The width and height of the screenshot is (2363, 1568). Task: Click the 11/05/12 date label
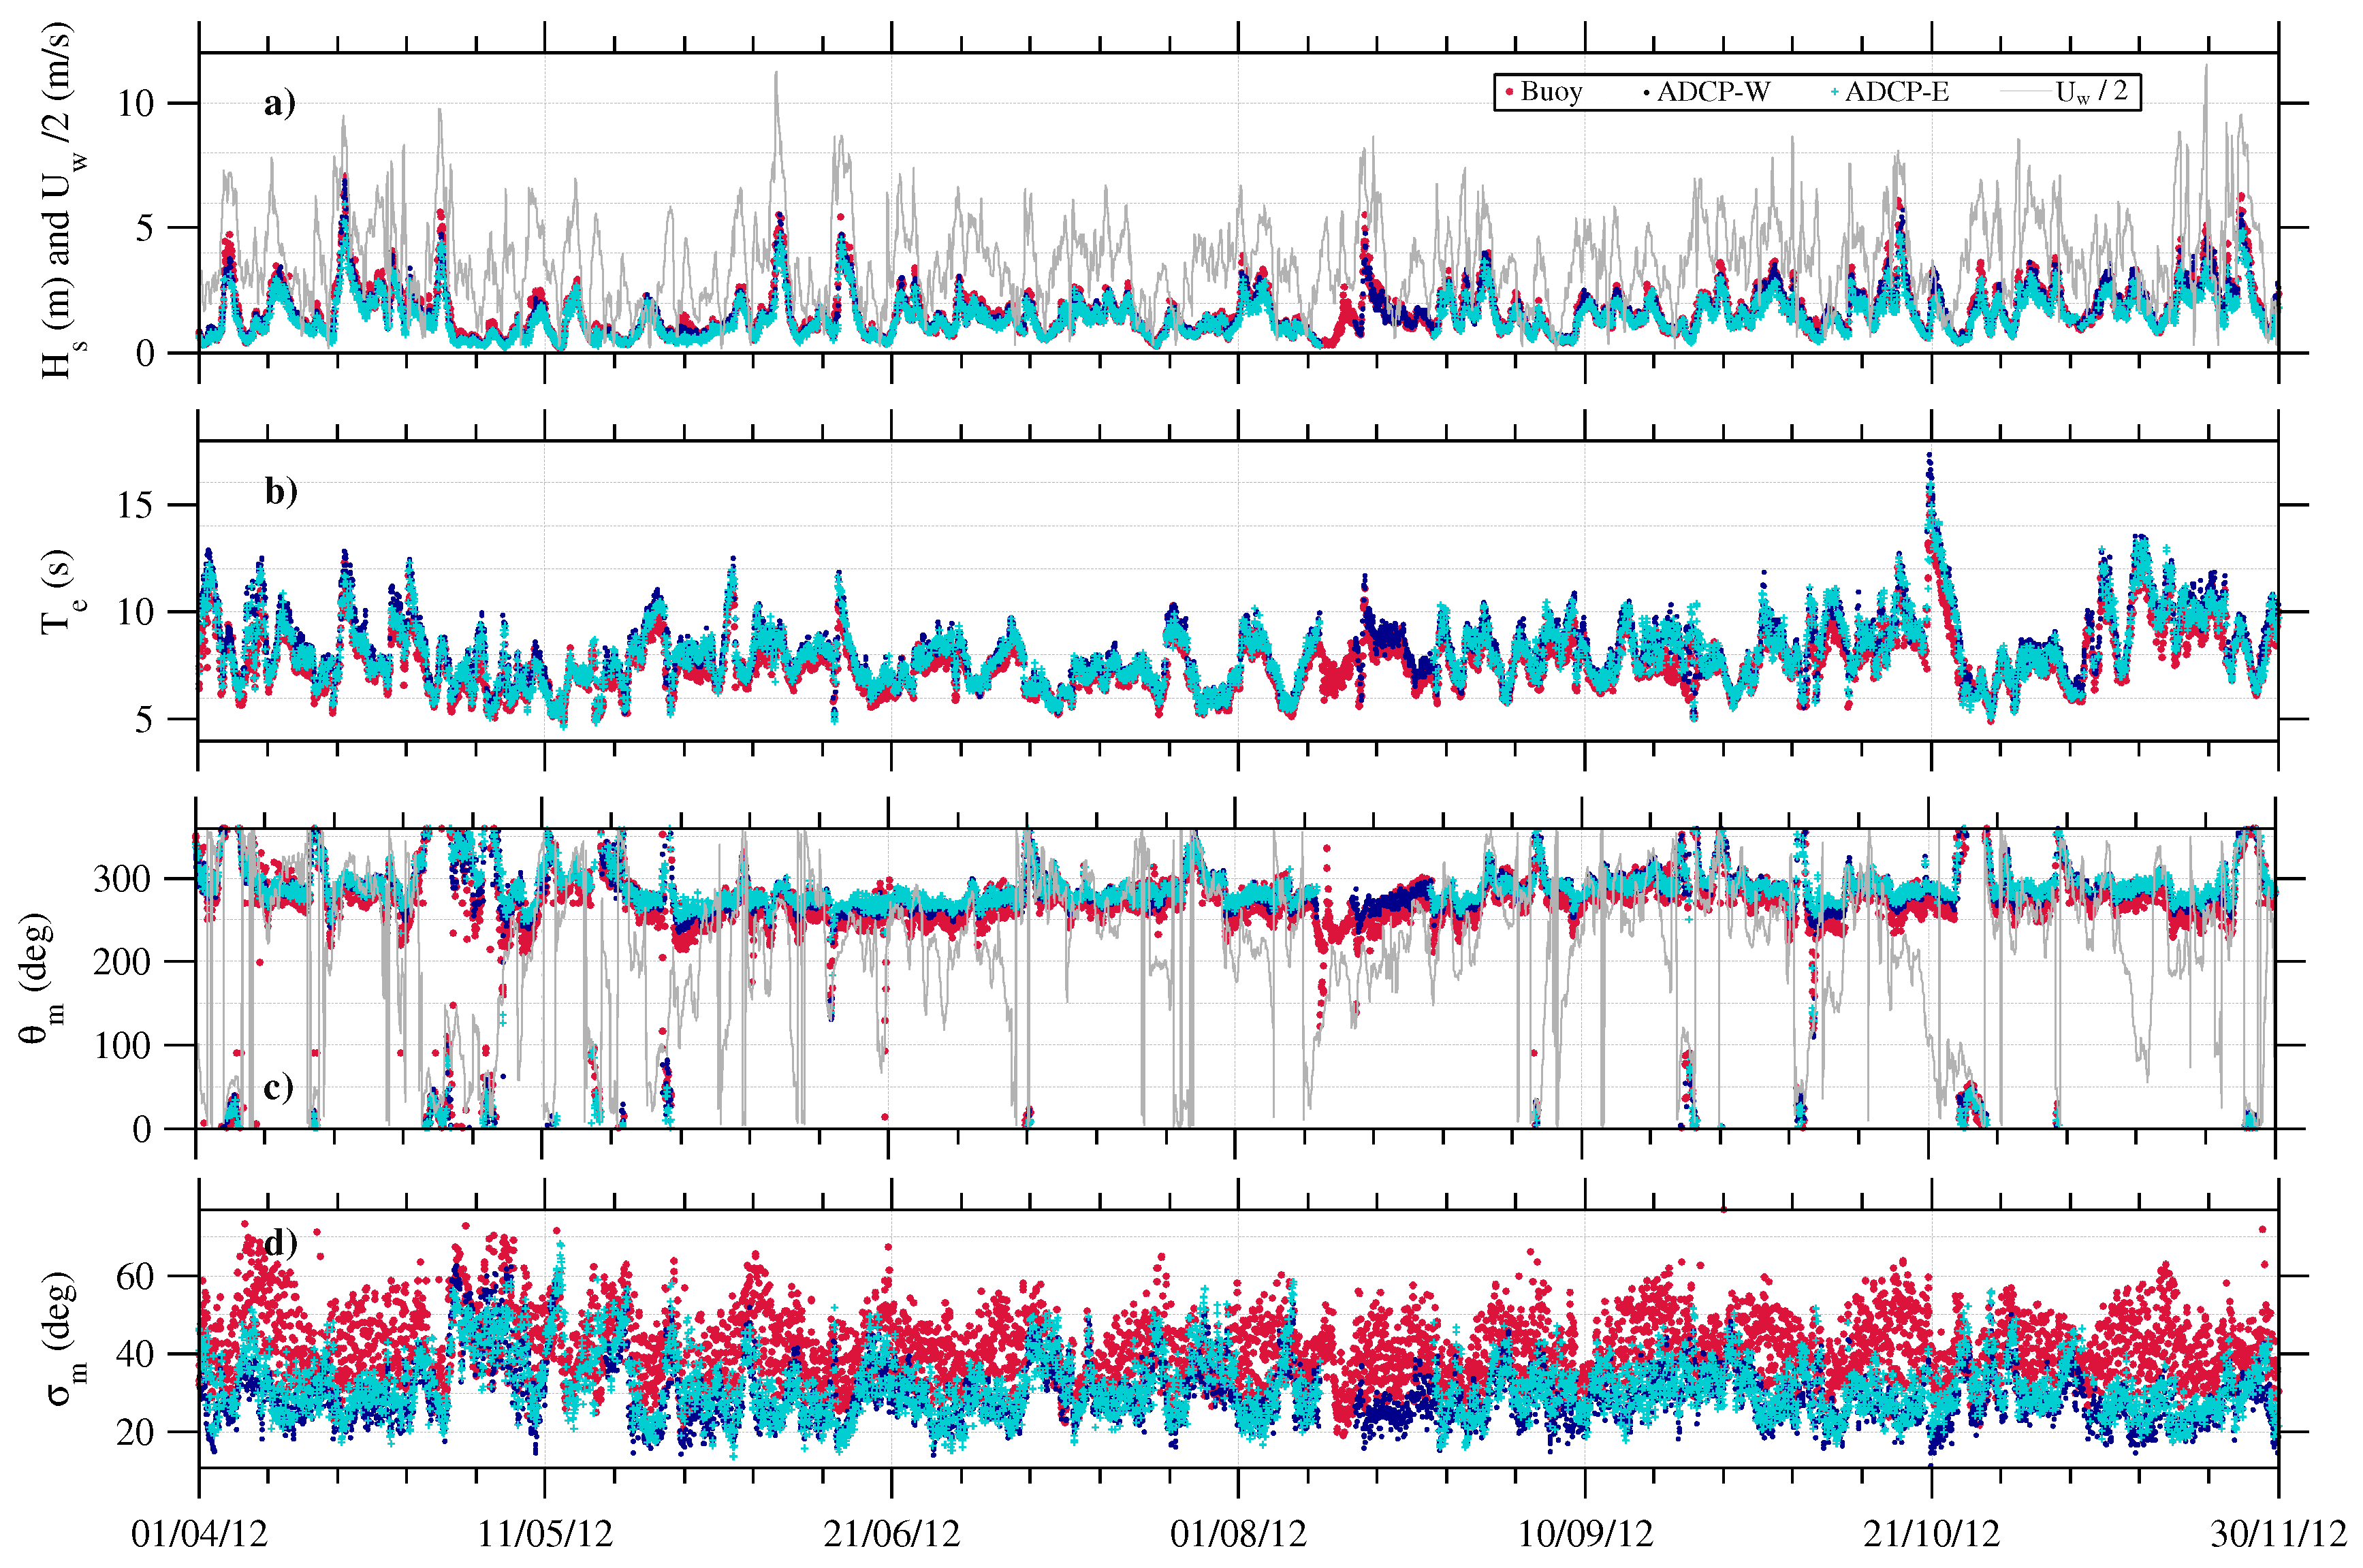point(545,1534)
